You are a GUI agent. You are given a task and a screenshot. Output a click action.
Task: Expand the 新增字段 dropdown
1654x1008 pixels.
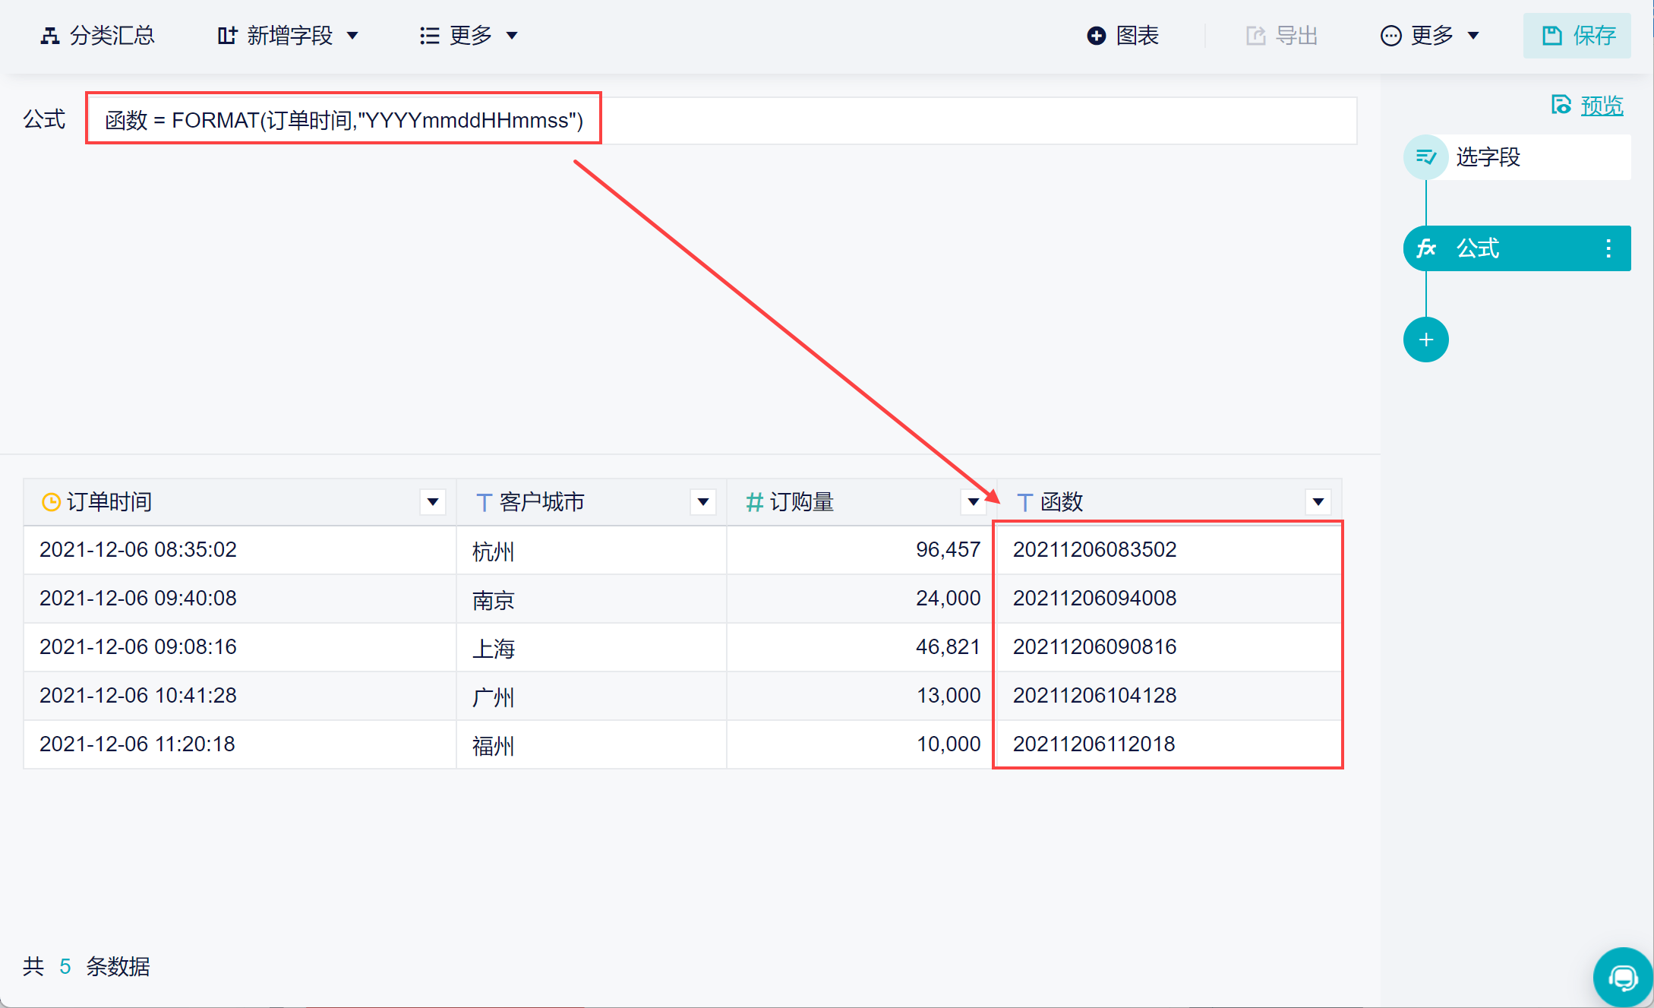point(352,36)
